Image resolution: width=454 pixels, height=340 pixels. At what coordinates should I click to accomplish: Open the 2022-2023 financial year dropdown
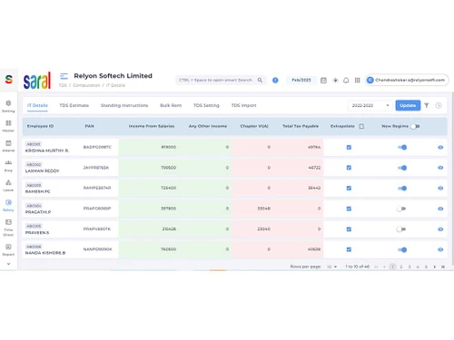370,105
